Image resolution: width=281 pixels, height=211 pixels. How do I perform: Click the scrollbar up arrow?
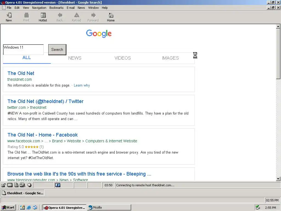click(278, 27)
